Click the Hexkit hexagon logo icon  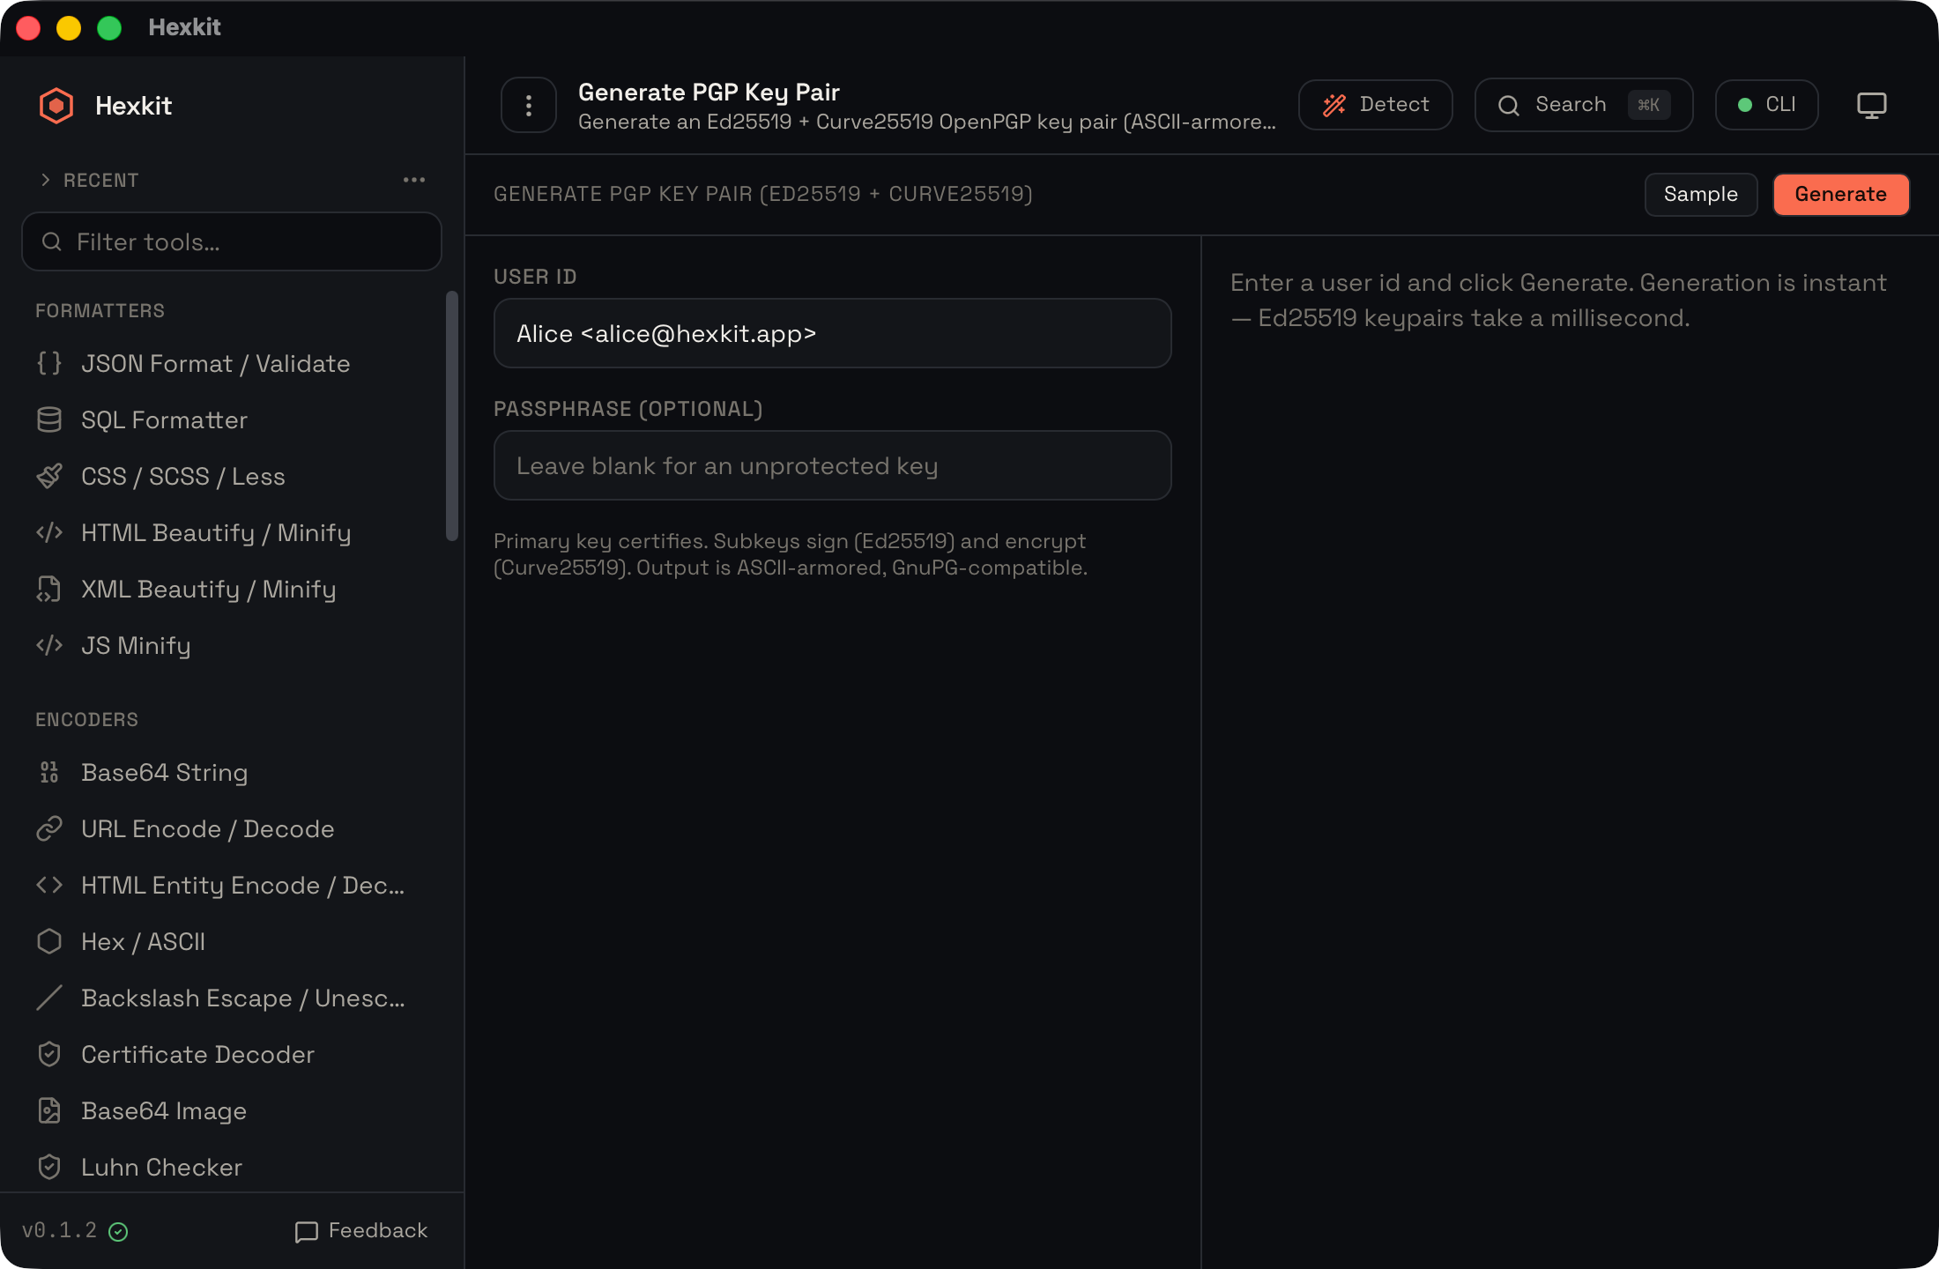pos(56,106)
